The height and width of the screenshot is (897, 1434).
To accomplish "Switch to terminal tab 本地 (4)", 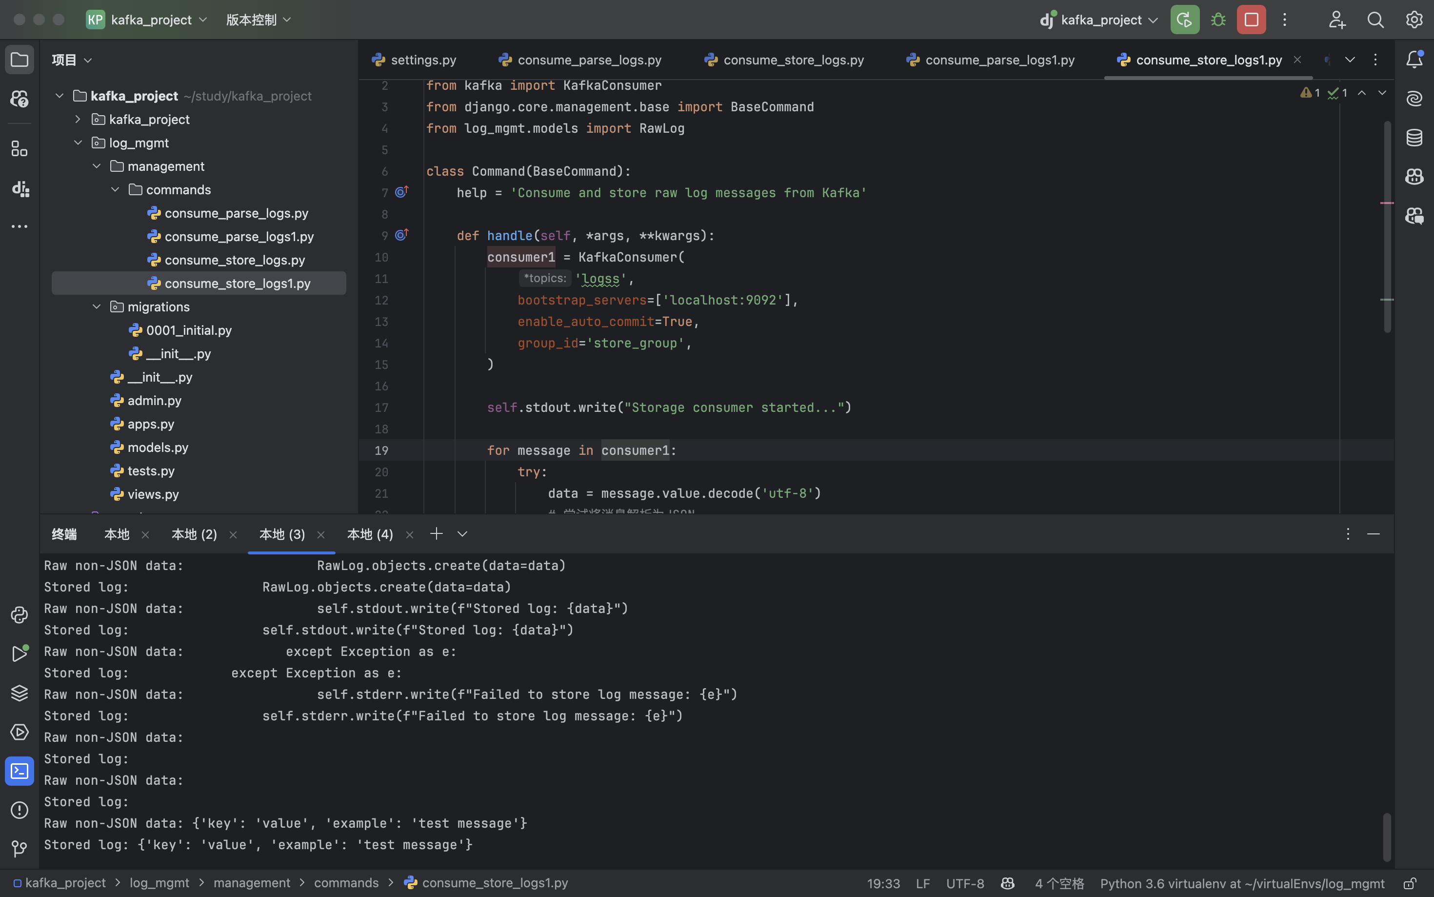I will click(369, 534).
